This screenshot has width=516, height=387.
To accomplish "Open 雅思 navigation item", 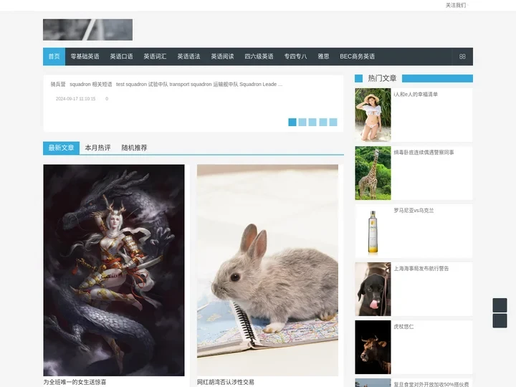I will click(323, 57).
